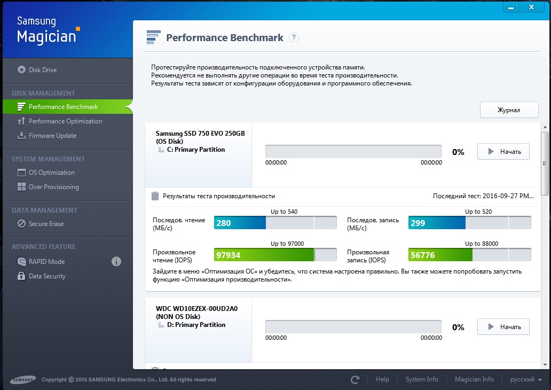Click the Samsung logo in footer
This screenshot has width=551, height=390.
(x=23, y=379)
